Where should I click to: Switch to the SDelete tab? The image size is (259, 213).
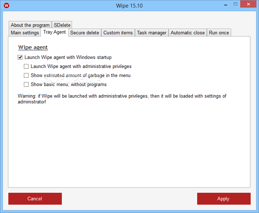tap(62, 25)
